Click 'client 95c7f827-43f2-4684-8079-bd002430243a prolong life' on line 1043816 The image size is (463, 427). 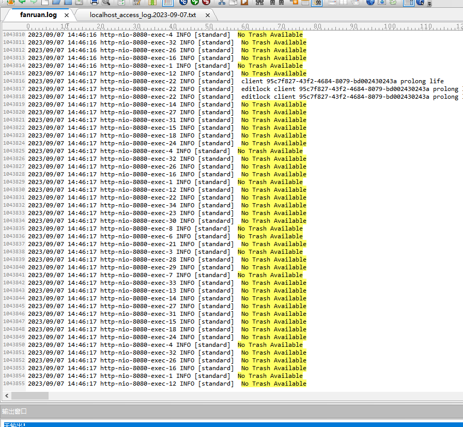pyautogui.click(x=343, y=81)
